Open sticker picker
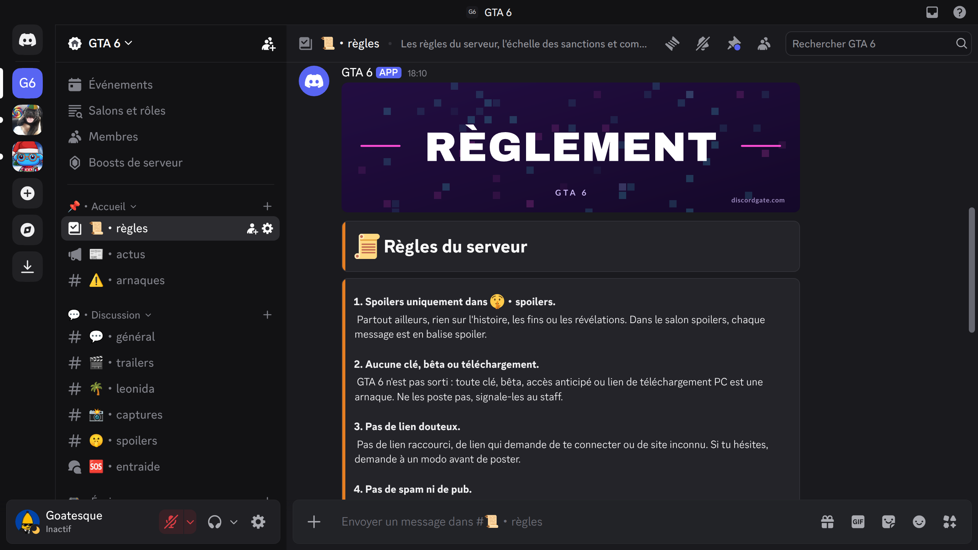The image size is (978, 550). pos(889,522)
